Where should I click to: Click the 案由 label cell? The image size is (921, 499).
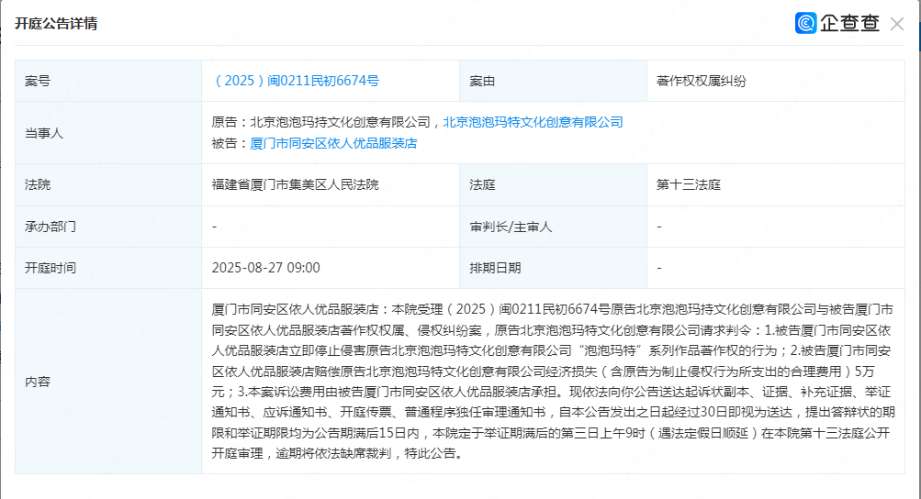(x=553, y=81)
